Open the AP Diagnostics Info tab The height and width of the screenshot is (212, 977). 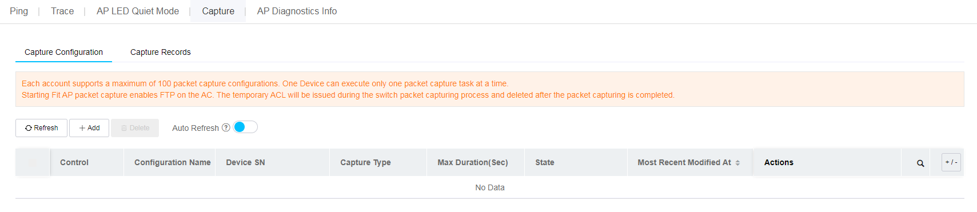point(297,11)
